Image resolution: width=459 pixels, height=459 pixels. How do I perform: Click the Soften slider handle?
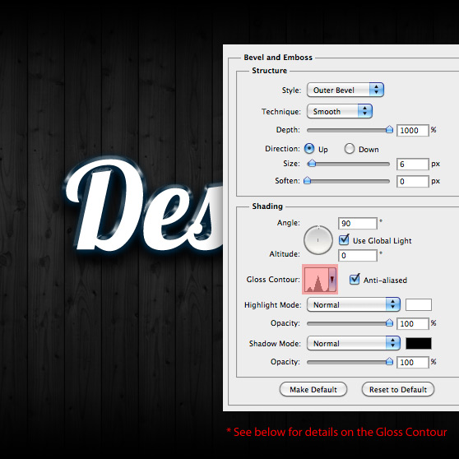307,180
